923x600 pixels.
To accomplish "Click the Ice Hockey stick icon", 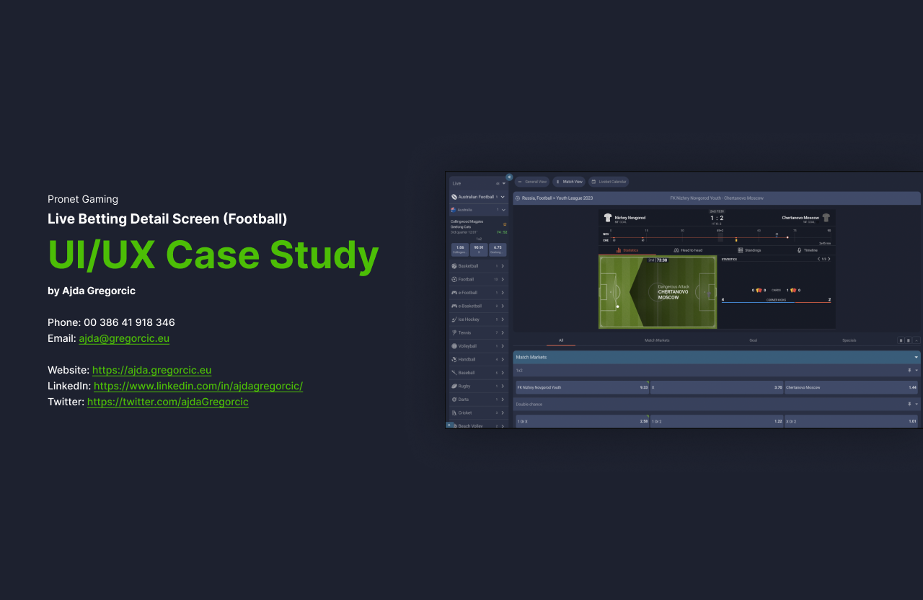I will tap(454, 319).
